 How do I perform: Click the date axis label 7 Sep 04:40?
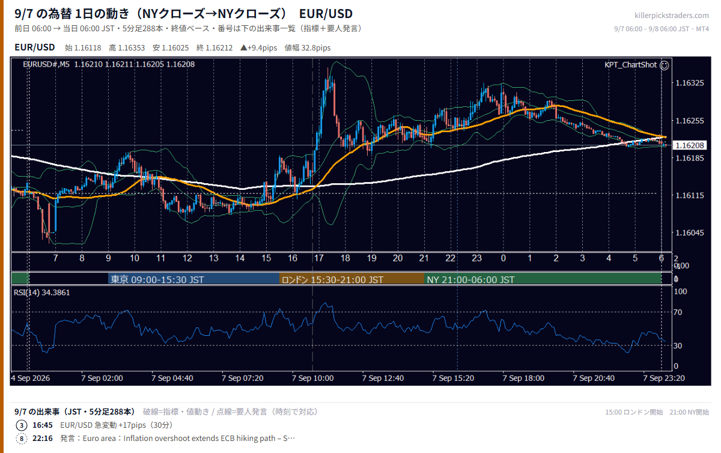(172, 378)
